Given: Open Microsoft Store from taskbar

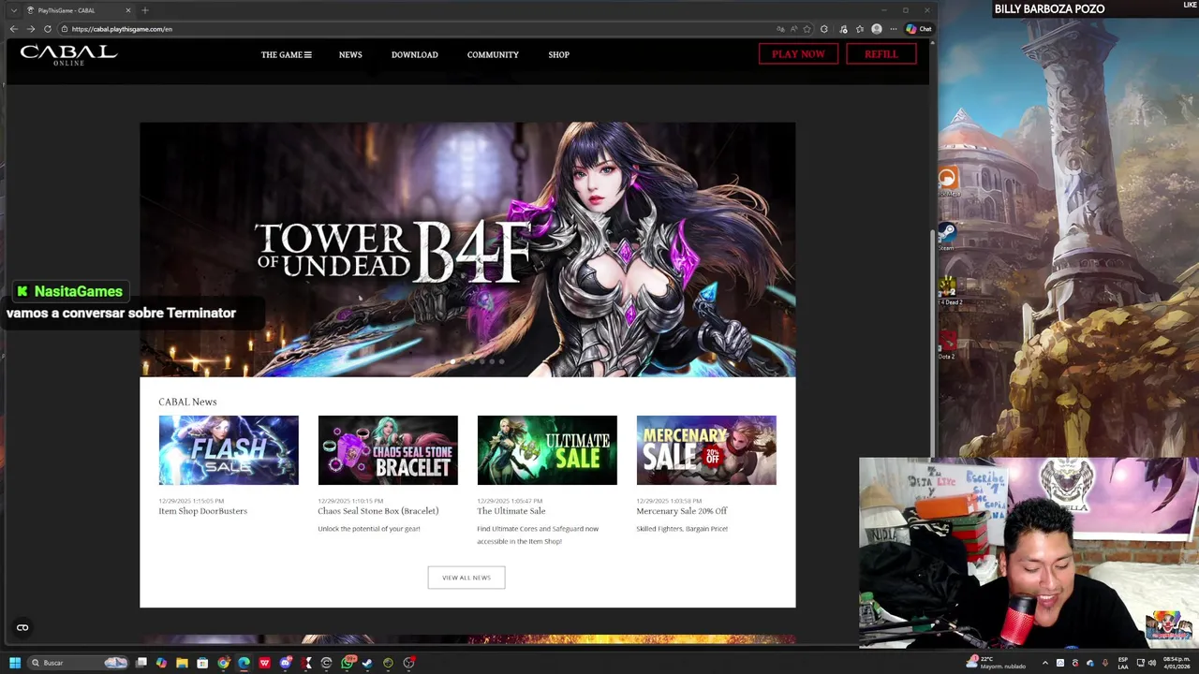Looking at the screenshot, I should [x=202, y=663].
